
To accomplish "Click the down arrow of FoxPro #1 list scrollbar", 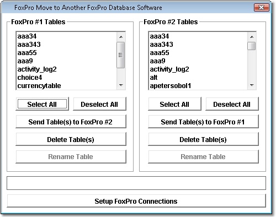I will [x=121, y=85].
